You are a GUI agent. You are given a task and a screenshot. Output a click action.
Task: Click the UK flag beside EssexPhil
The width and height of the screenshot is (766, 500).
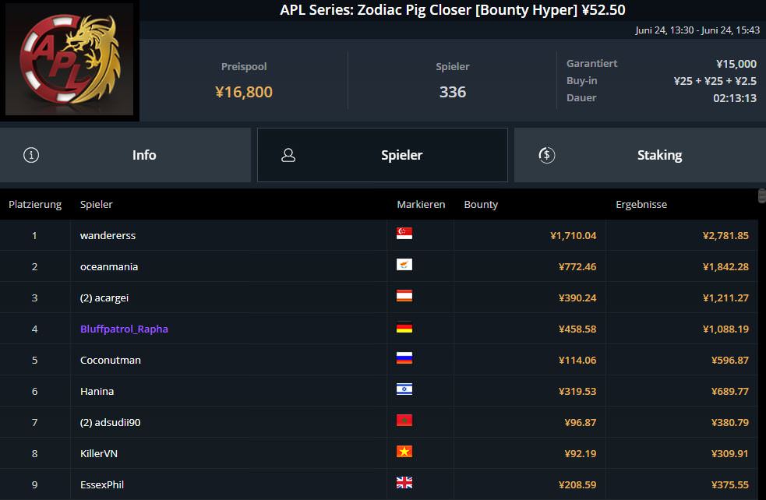(404, 483)
